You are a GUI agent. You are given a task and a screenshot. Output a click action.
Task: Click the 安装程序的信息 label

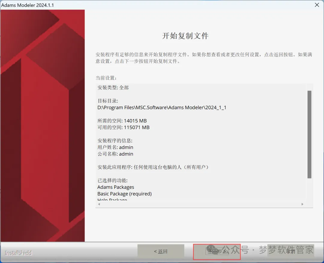point(115,141)
